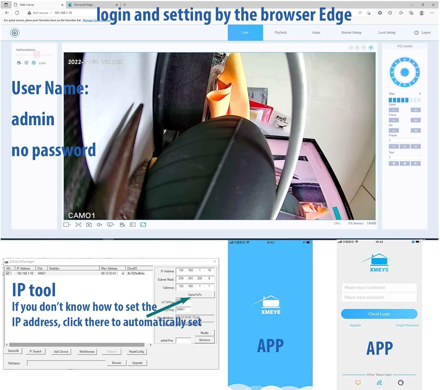Click the PTZ left arrow
The width and height of the screenshot is (440, 390).
coord(392,72)
